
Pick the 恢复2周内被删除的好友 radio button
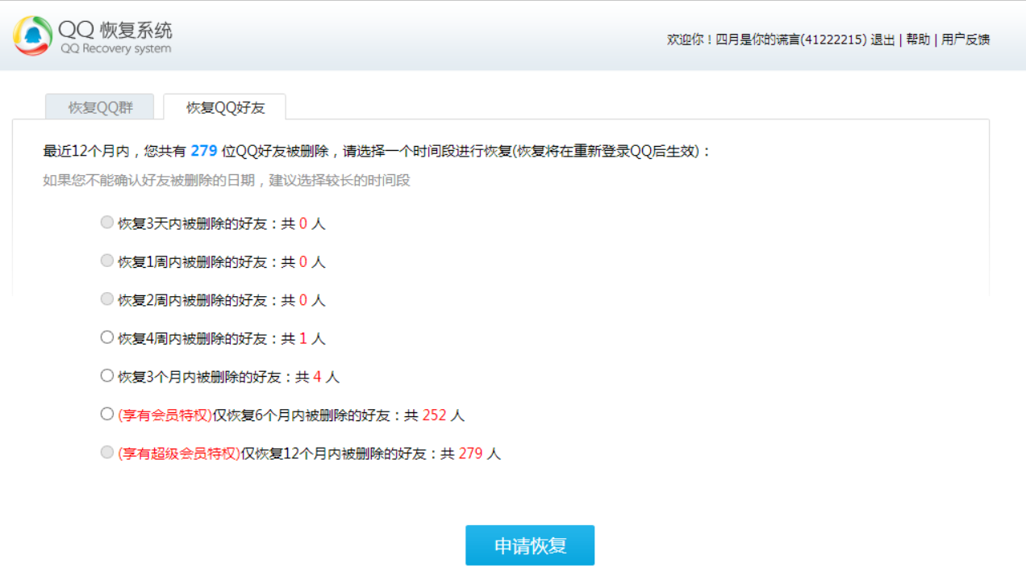coord(106,299)
